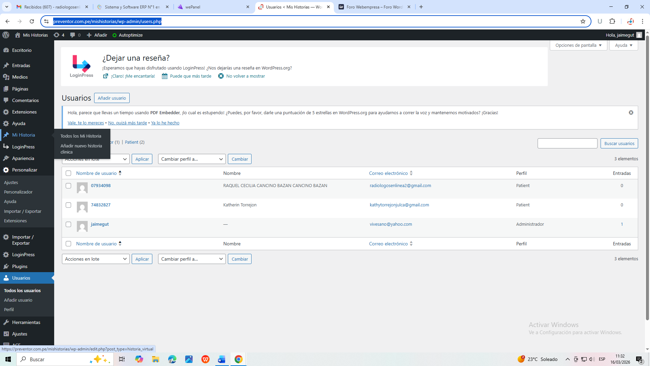Click the comments bubble icon in admin bar
This screenshot has width=650, height=366.
point(72,35)
